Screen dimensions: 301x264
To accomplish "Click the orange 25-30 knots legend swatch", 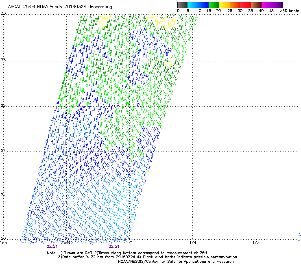I will pyautogui.click(x=235, y=5).
